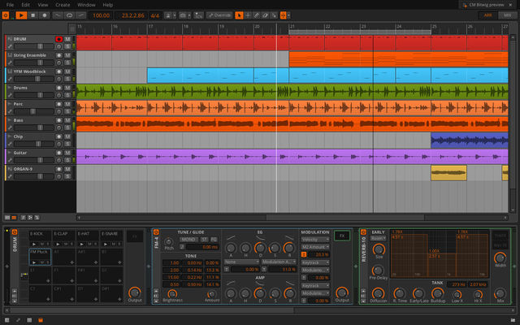Mute the Perc track
This screenshot has width=520, height=325.
pyautogui.click(x=67, y=104)
